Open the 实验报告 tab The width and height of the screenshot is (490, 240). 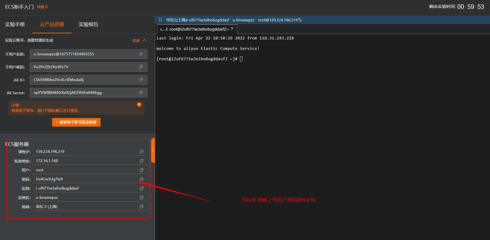tap(88, 24)
